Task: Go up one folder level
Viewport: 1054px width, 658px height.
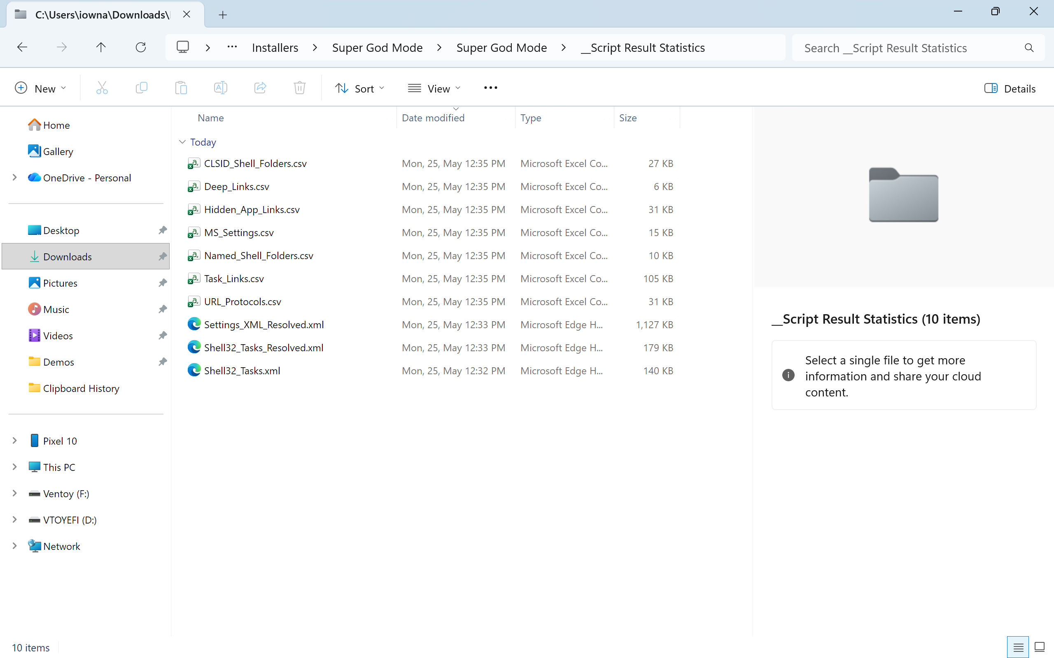Action: click(101, 47)
